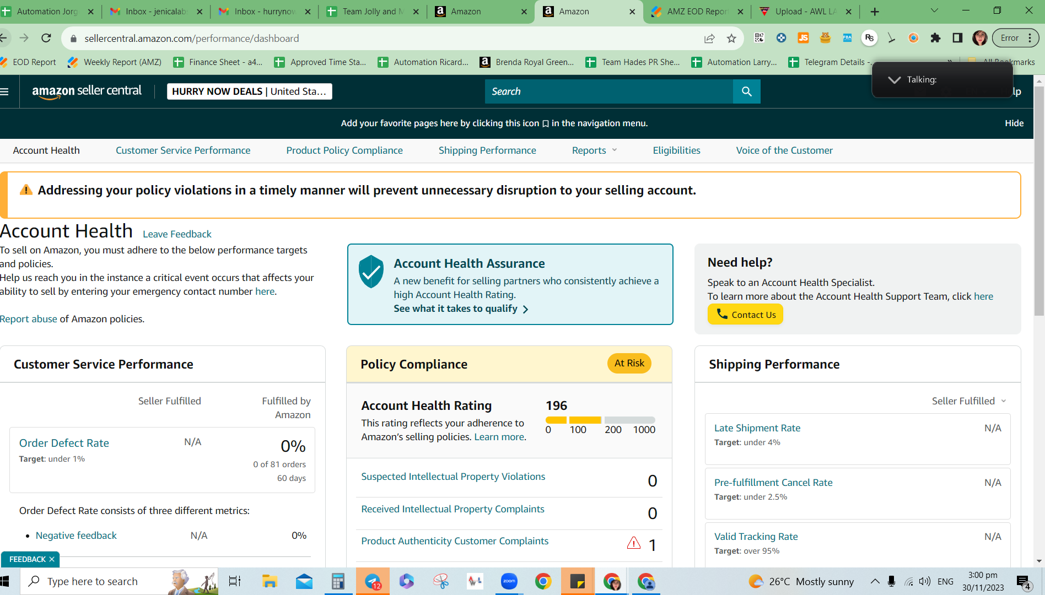The image size is (1045, 595).
Task: Expand the Reports dropdown menu
Action: tap(594, 150)
